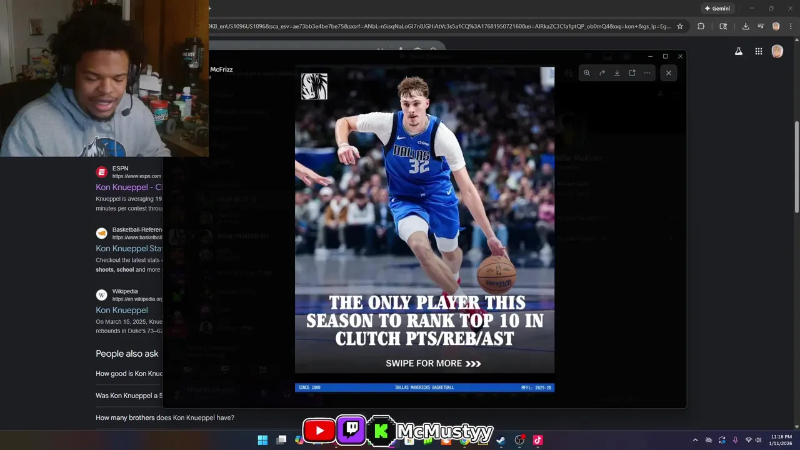The width and height of the screenshot is (800, 450).
Task: Open Steam from the taskbar
Action: pos(501,440)
